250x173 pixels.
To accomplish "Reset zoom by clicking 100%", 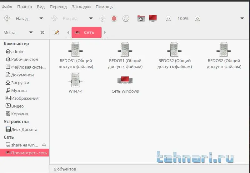I will coord(183,19).
